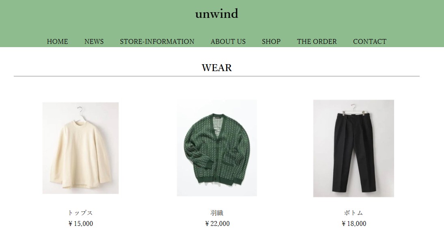Go to the HOME page
The image size is (444, 245).
[58, 42]
